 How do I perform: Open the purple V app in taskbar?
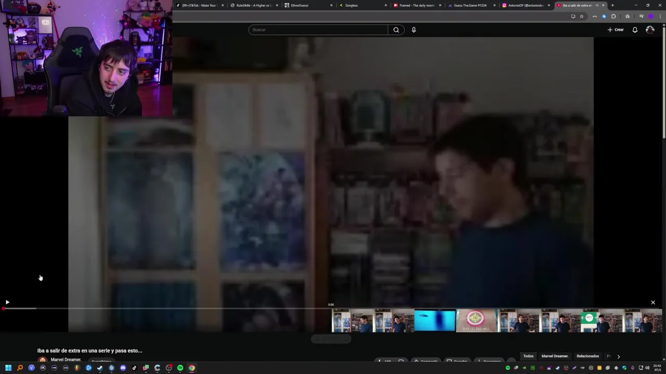31,368
